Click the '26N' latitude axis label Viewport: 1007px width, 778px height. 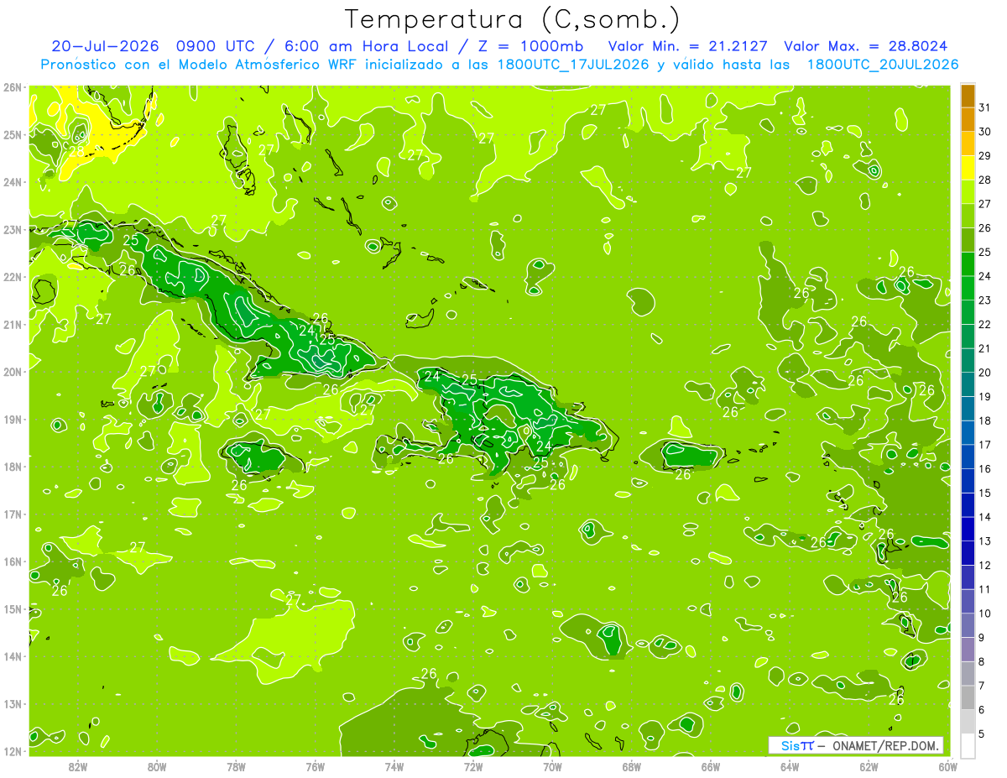(x=13, y=87)
